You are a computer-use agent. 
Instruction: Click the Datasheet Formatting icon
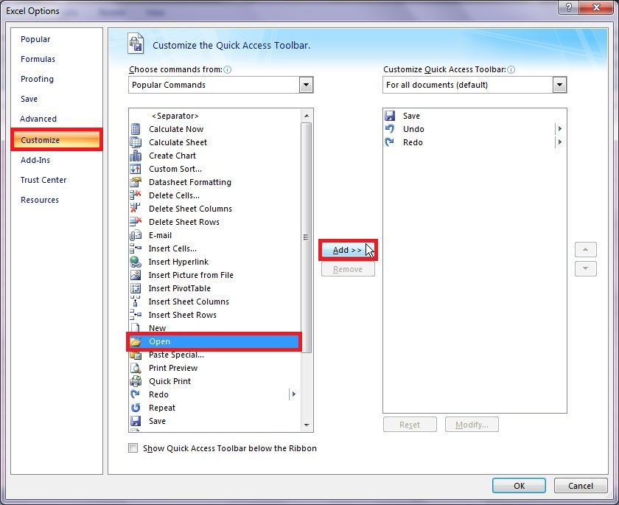(x=136, y=182)
